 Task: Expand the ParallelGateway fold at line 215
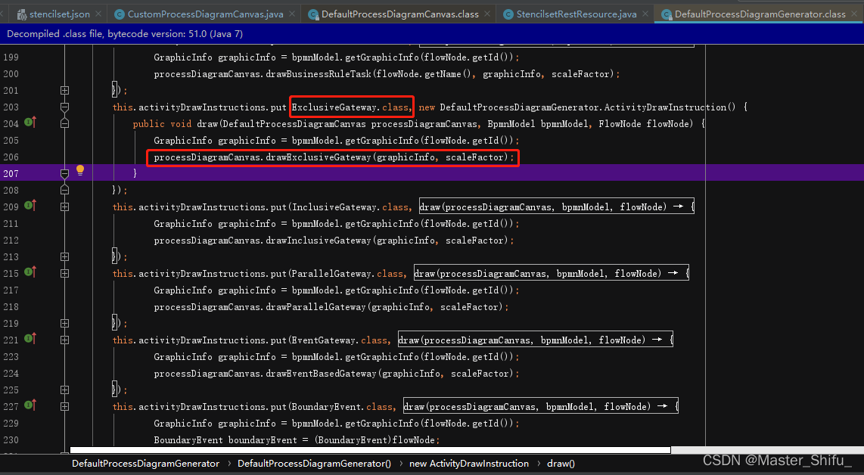pos(64,273)
